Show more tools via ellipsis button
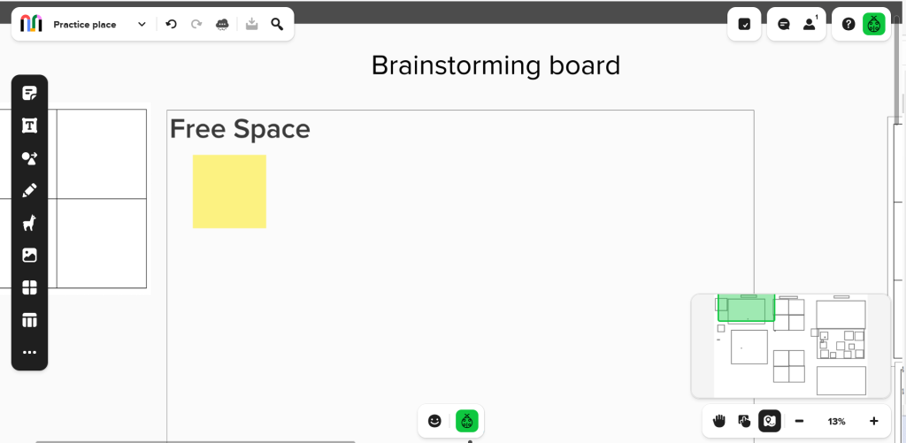Screen dimensions: 906x443 pyautogui.click(x=29, y=352)
